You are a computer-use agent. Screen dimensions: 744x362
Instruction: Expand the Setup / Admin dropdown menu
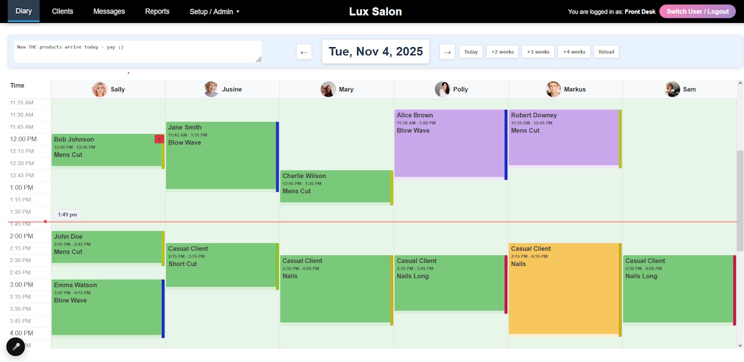(x=215, y=11)
